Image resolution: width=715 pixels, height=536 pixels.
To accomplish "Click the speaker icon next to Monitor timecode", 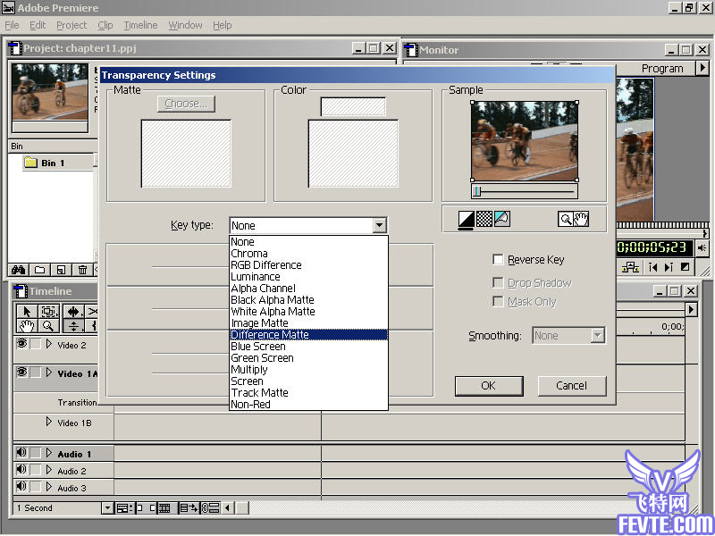I will pyautogui.click(x=702, y=248).
